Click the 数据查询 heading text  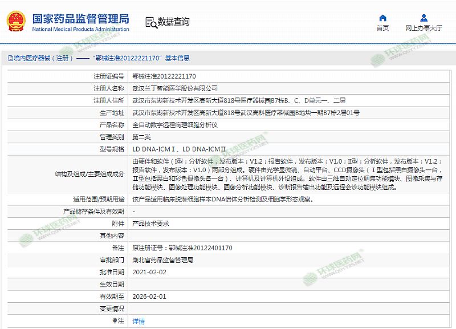click(174, 22)
